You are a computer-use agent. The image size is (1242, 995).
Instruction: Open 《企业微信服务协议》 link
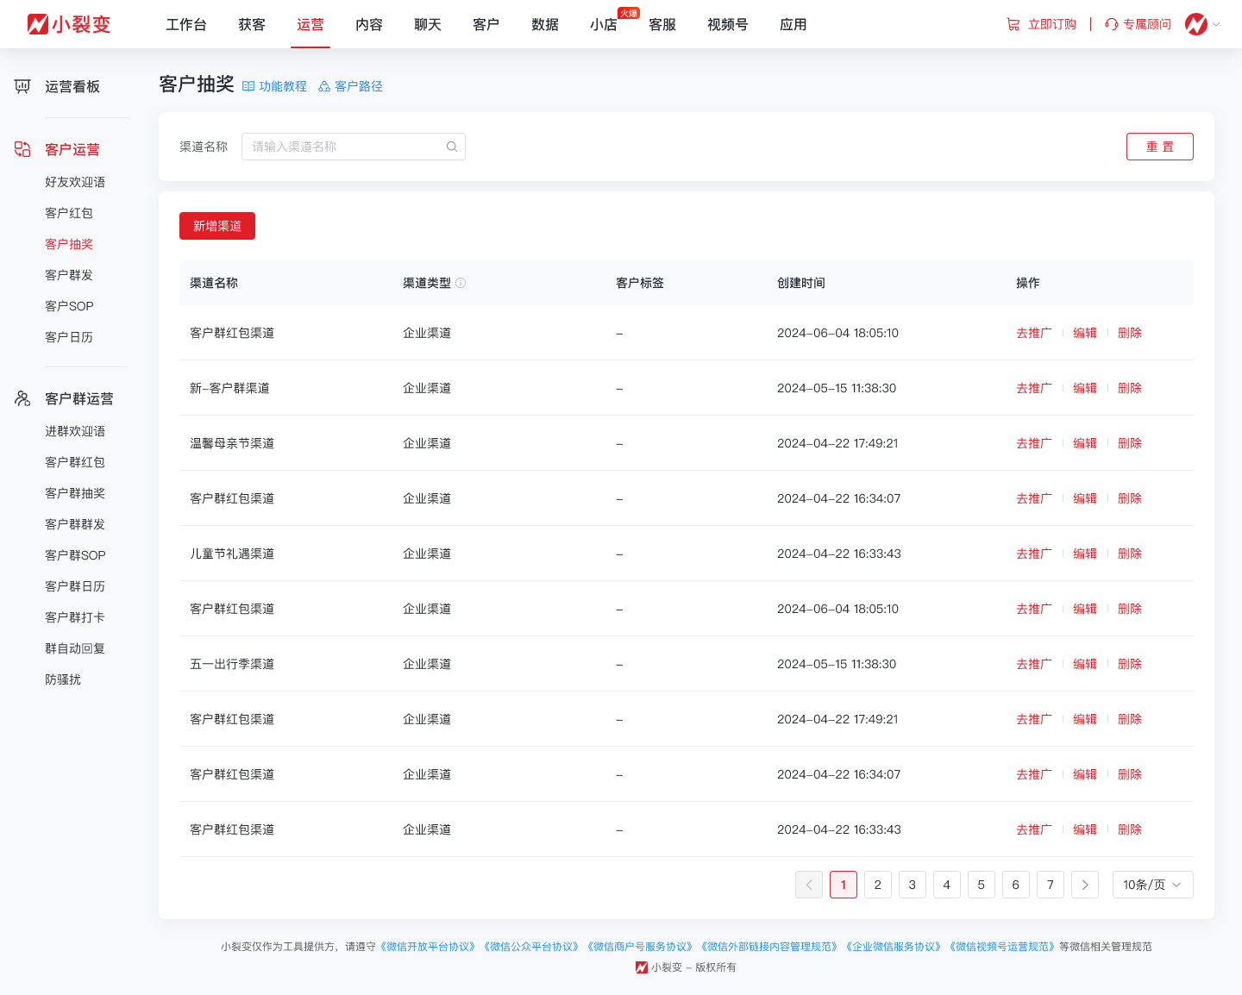point(894,947)
